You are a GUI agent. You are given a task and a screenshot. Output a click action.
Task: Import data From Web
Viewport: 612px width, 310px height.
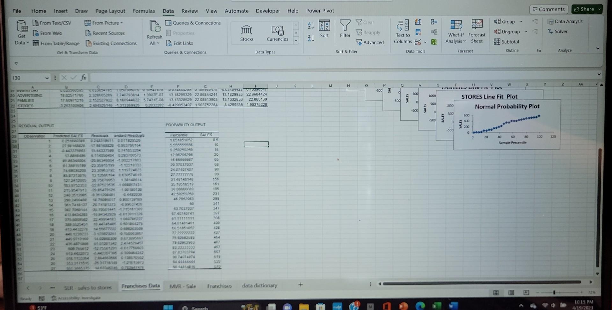tap(47, 33)
